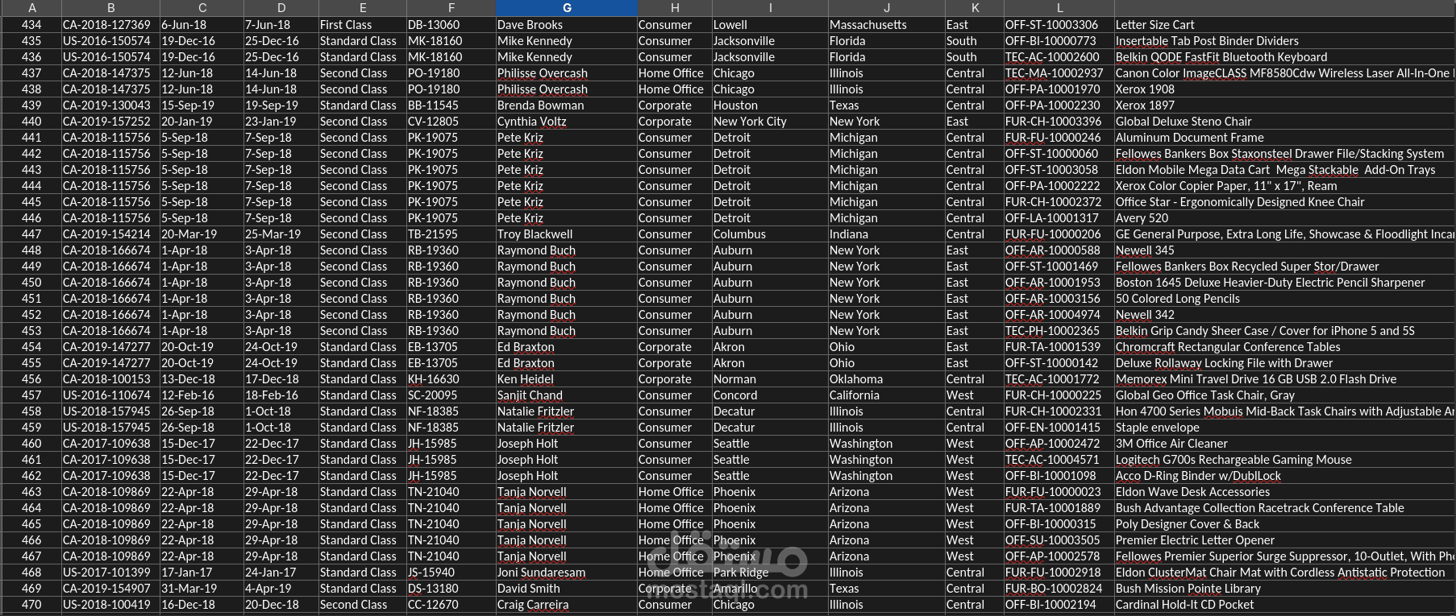Click the David Smith customer cell
The image size is (1456, 616).
coord(566,589)
